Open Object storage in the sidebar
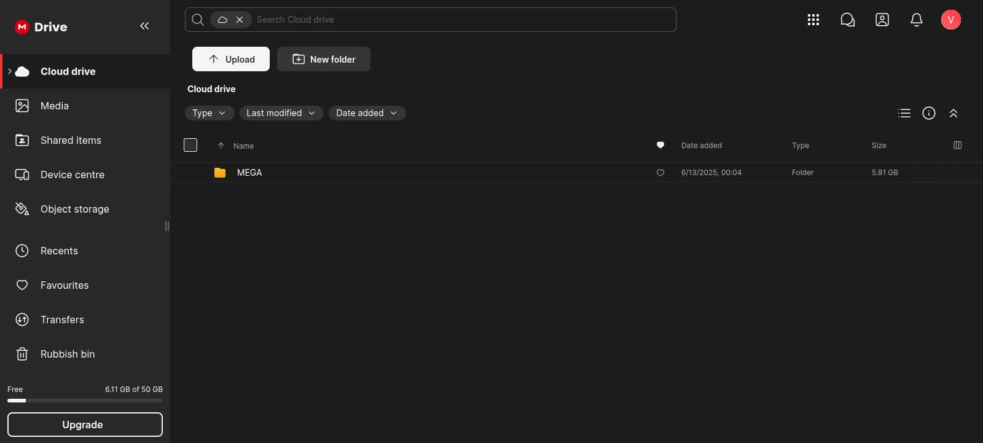 85,209
